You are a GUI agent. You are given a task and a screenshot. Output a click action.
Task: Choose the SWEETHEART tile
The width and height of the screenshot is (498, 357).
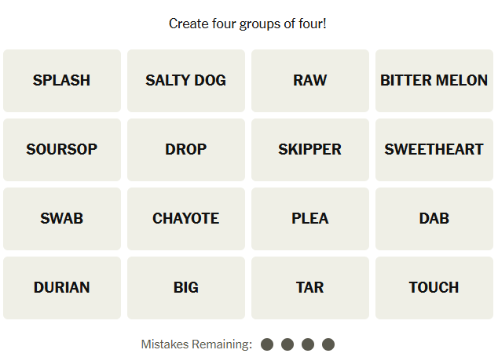coord(434,150)
